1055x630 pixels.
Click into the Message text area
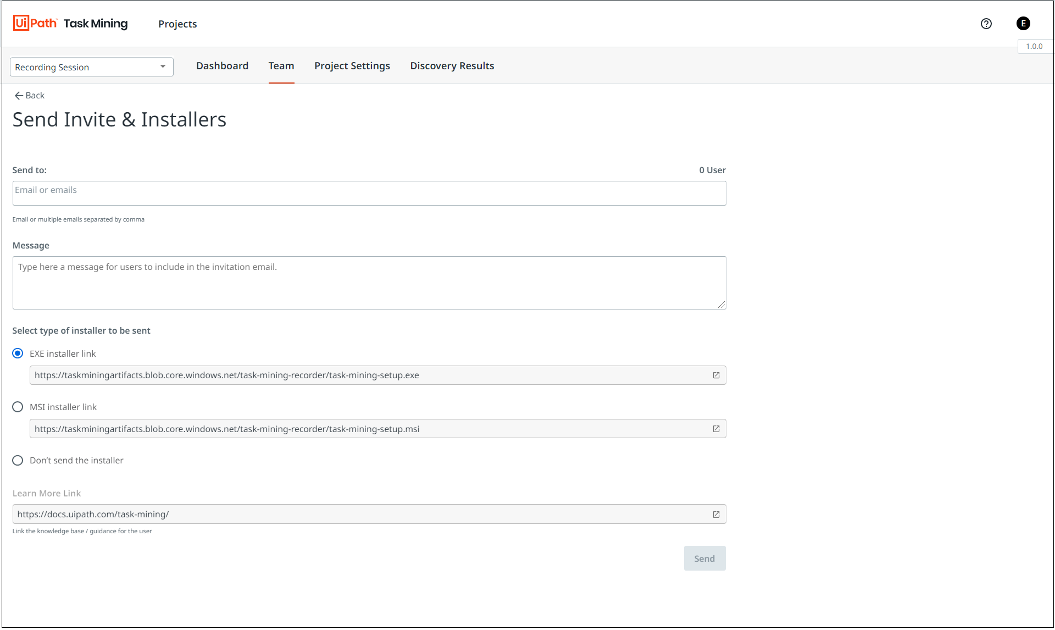(369, 283)
